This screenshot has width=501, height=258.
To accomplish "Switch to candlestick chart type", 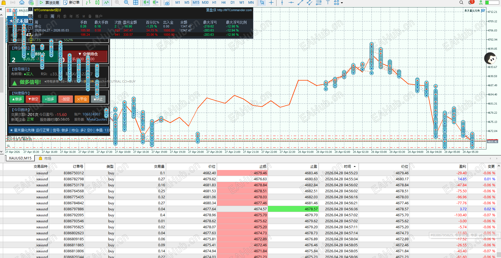I will coord(97,3).
